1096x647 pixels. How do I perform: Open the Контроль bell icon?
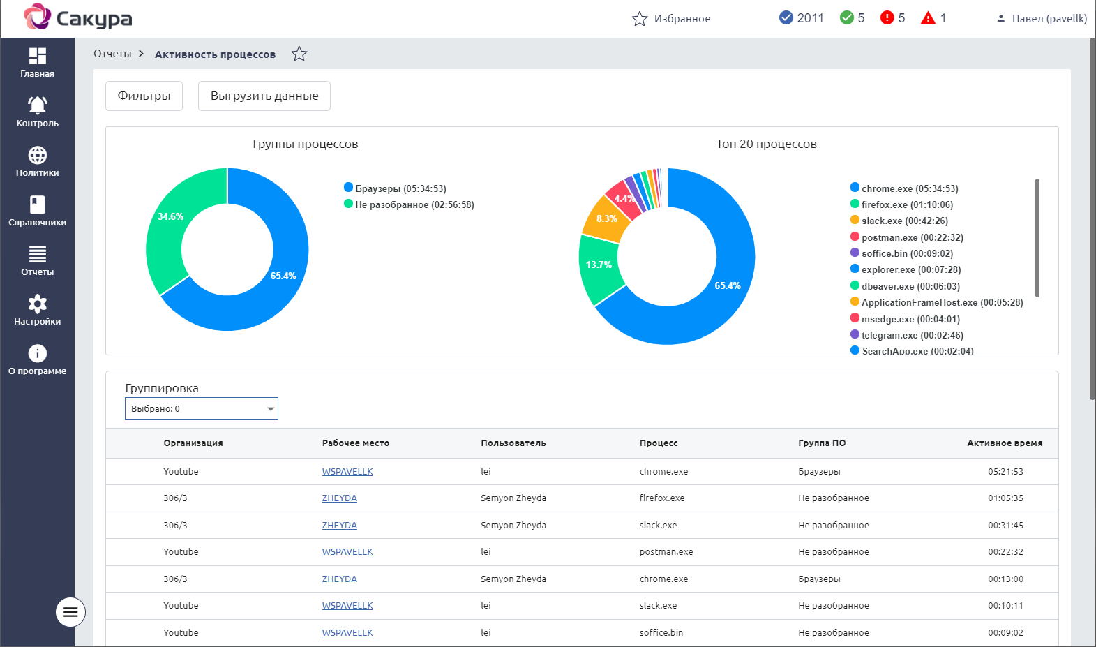tap(37, 105)
